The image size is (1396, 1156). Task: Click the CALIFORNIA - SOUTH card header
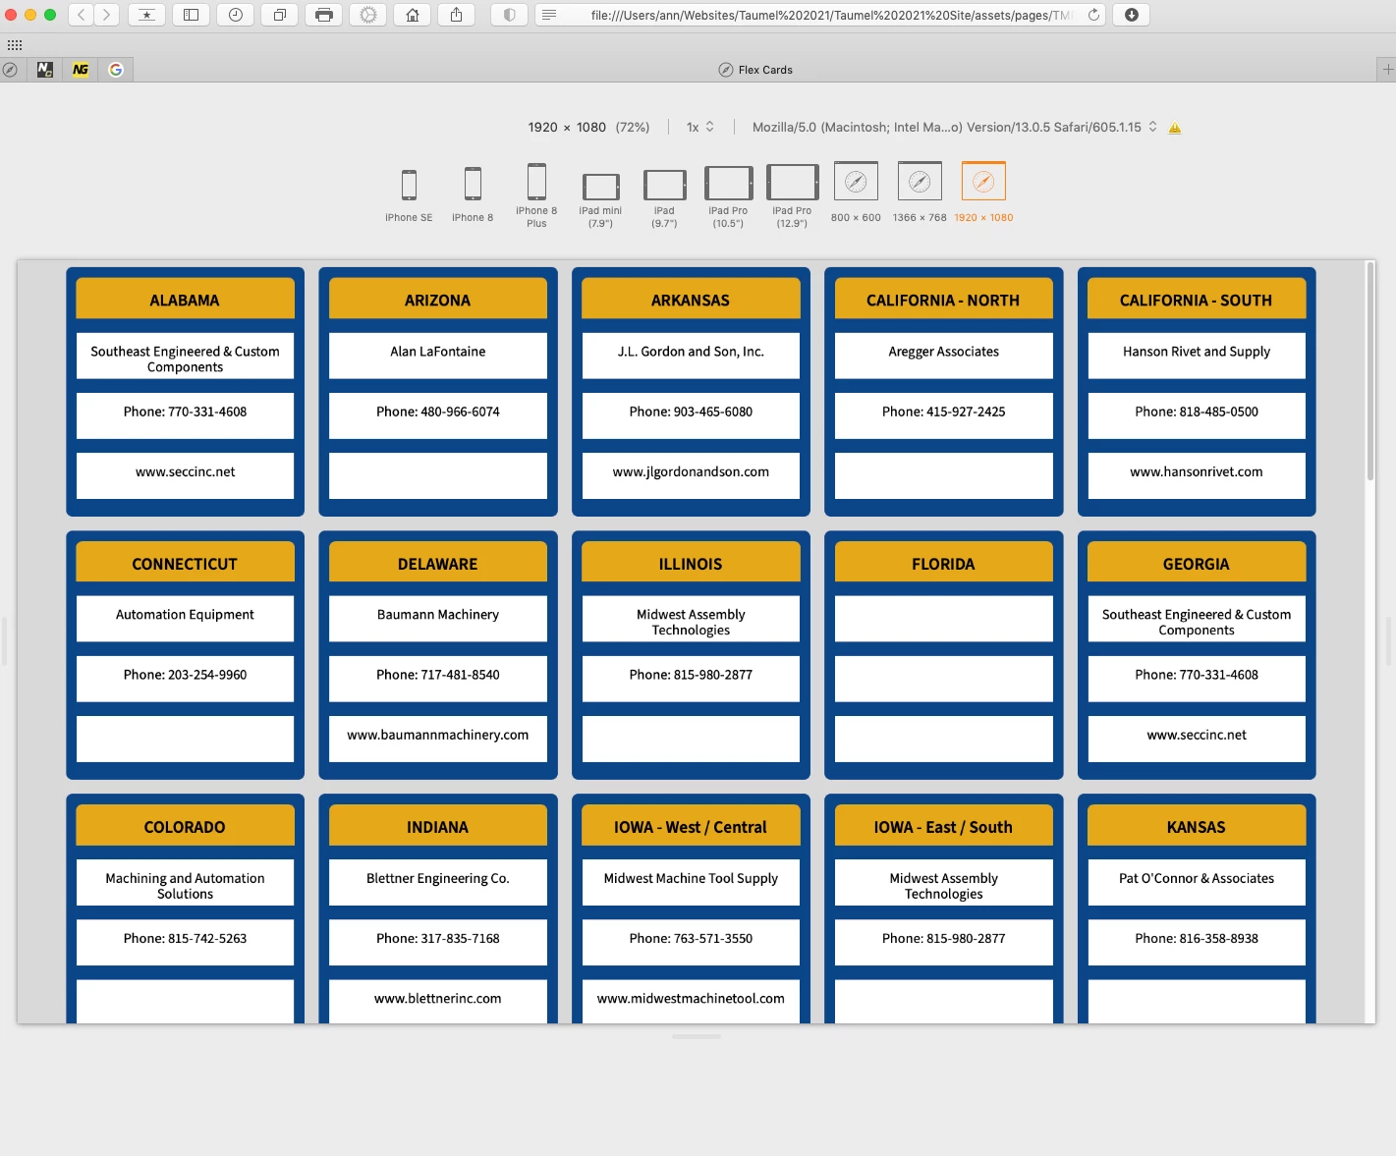[1197, 299]
